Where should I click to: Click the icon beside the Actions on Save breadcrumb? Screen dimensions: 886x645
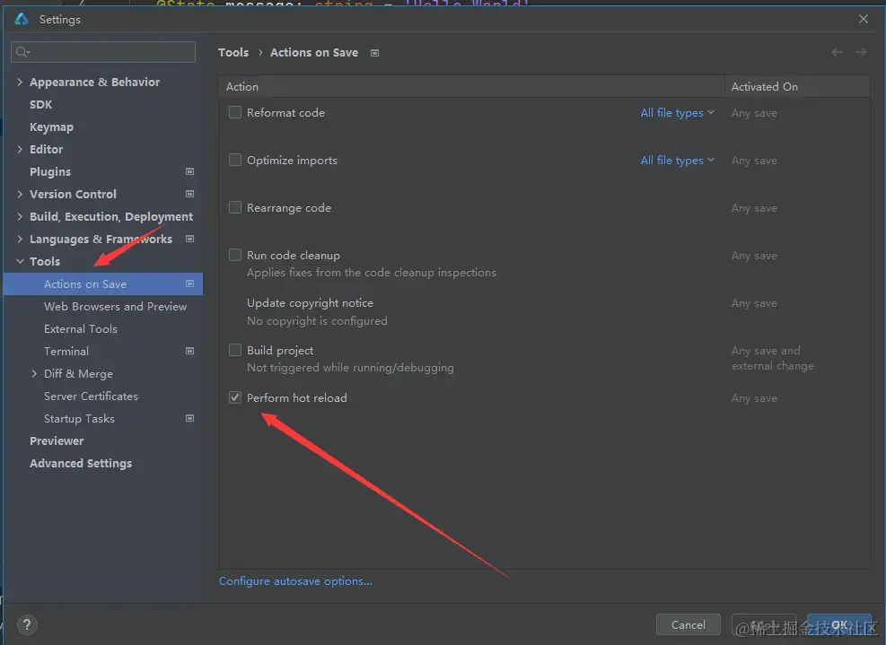click(x=374, y=53)
